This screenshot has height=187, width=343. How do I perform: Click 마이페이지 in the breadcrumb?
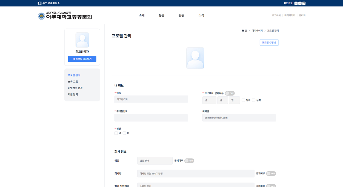point(257,31)
